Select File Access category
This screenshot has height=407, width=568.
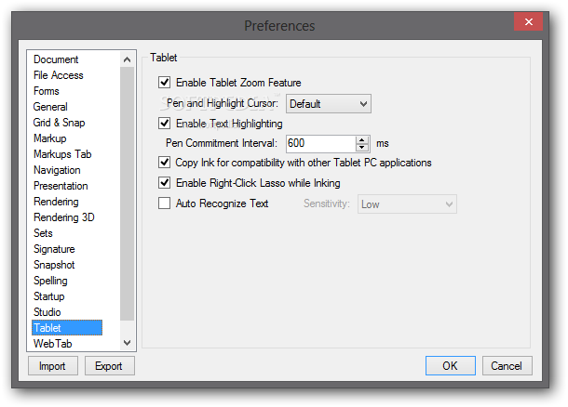59,75
